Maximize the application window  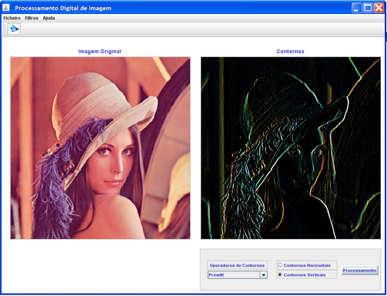[368, 8]
